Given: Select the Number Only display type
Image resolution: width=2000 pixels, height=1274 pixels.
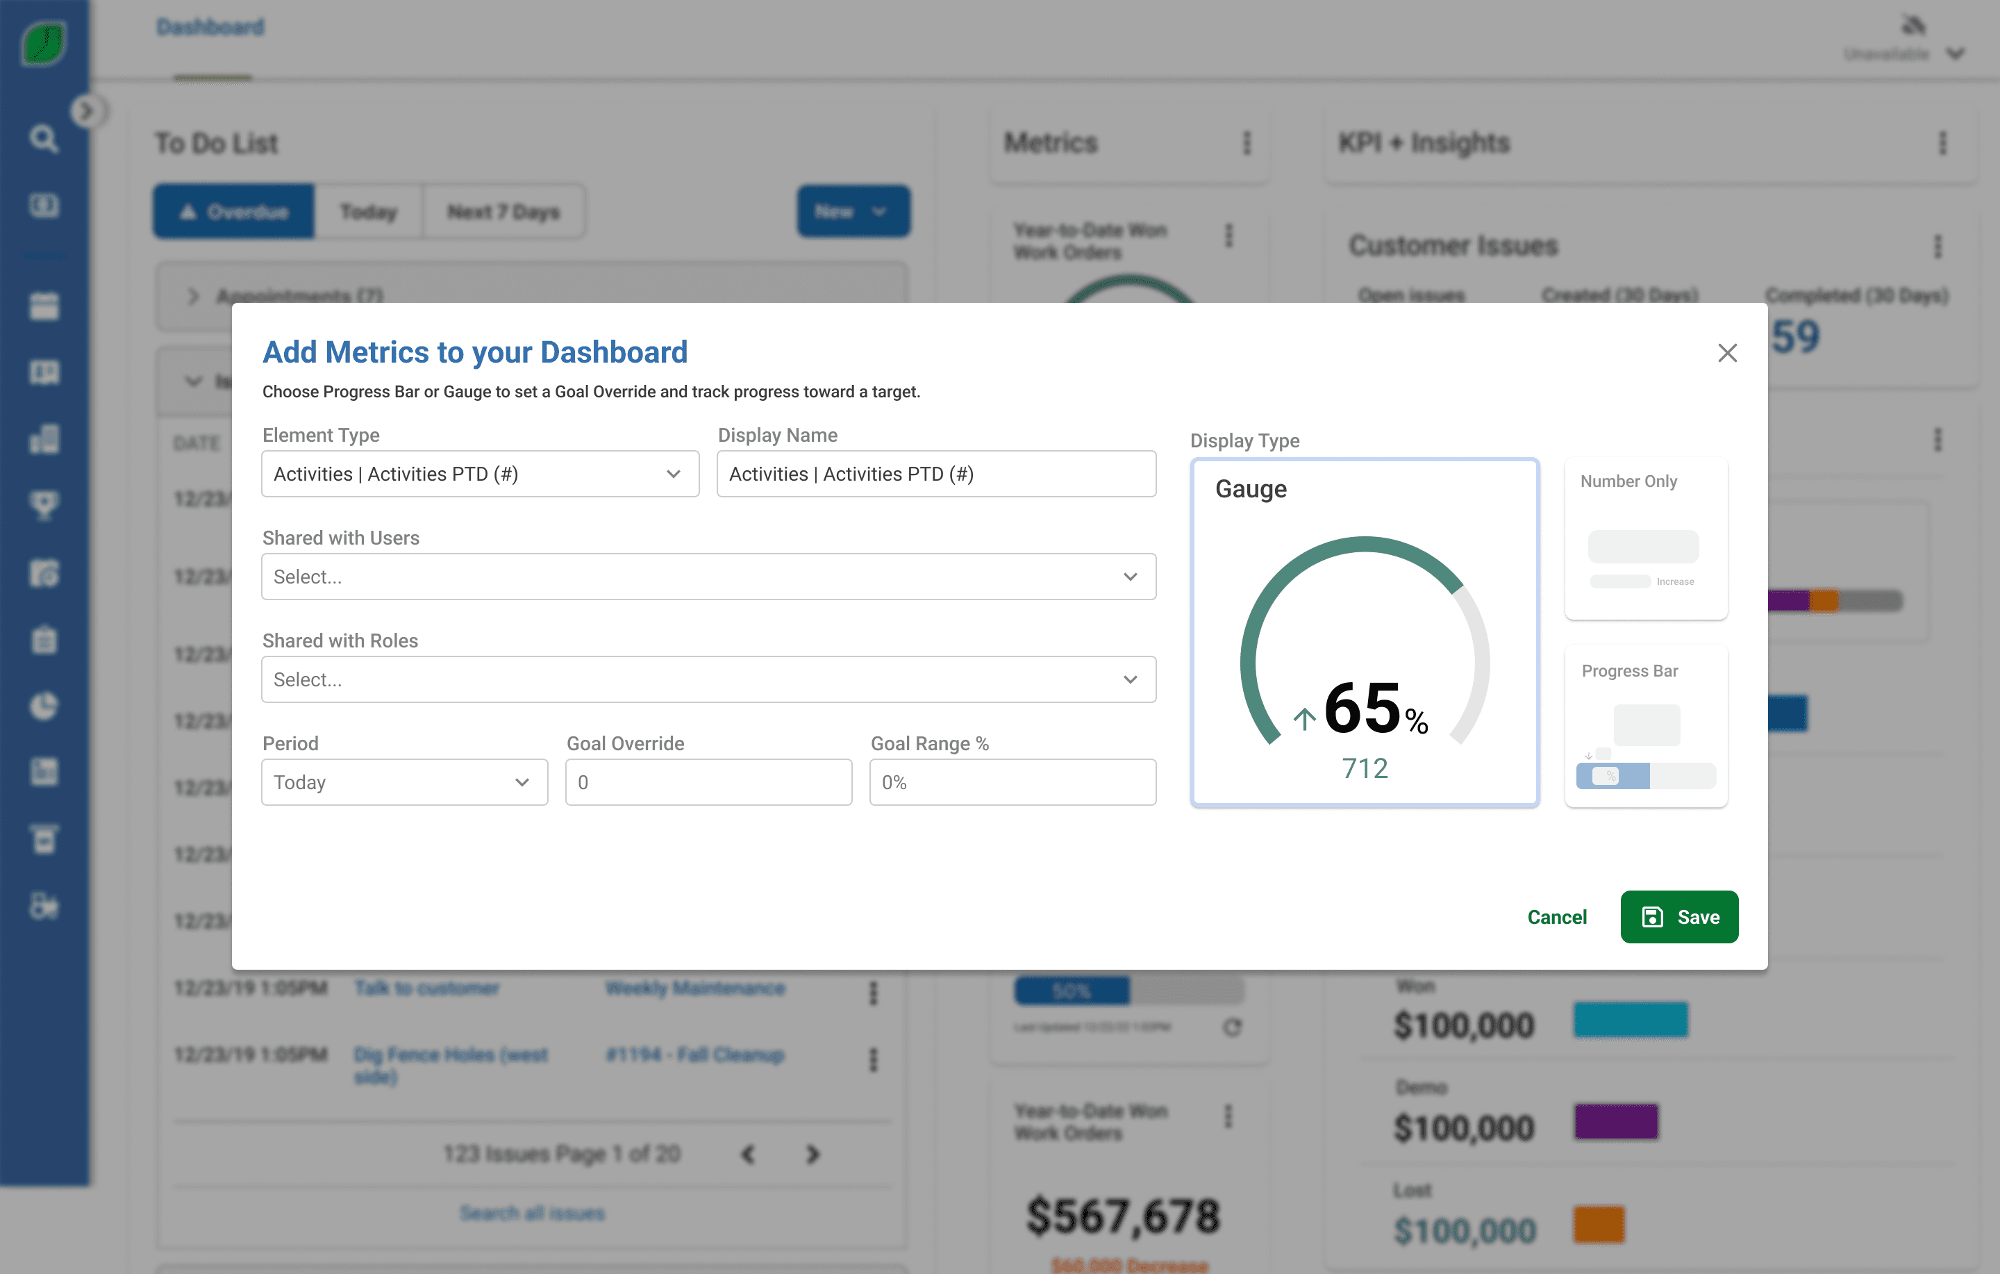Looking at the screenshot, I should pos(1645,538).
